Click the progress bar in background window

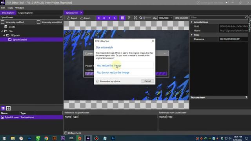(x=126, y=74)
